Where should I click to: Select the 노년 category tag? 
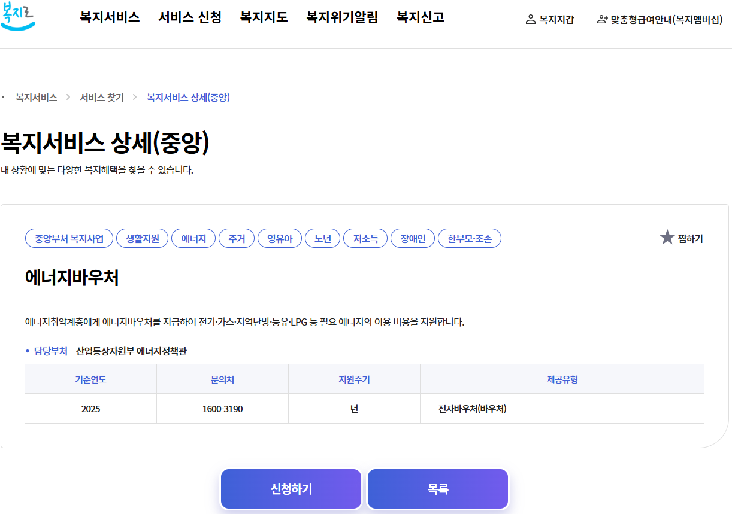click(x=322, y=238)
